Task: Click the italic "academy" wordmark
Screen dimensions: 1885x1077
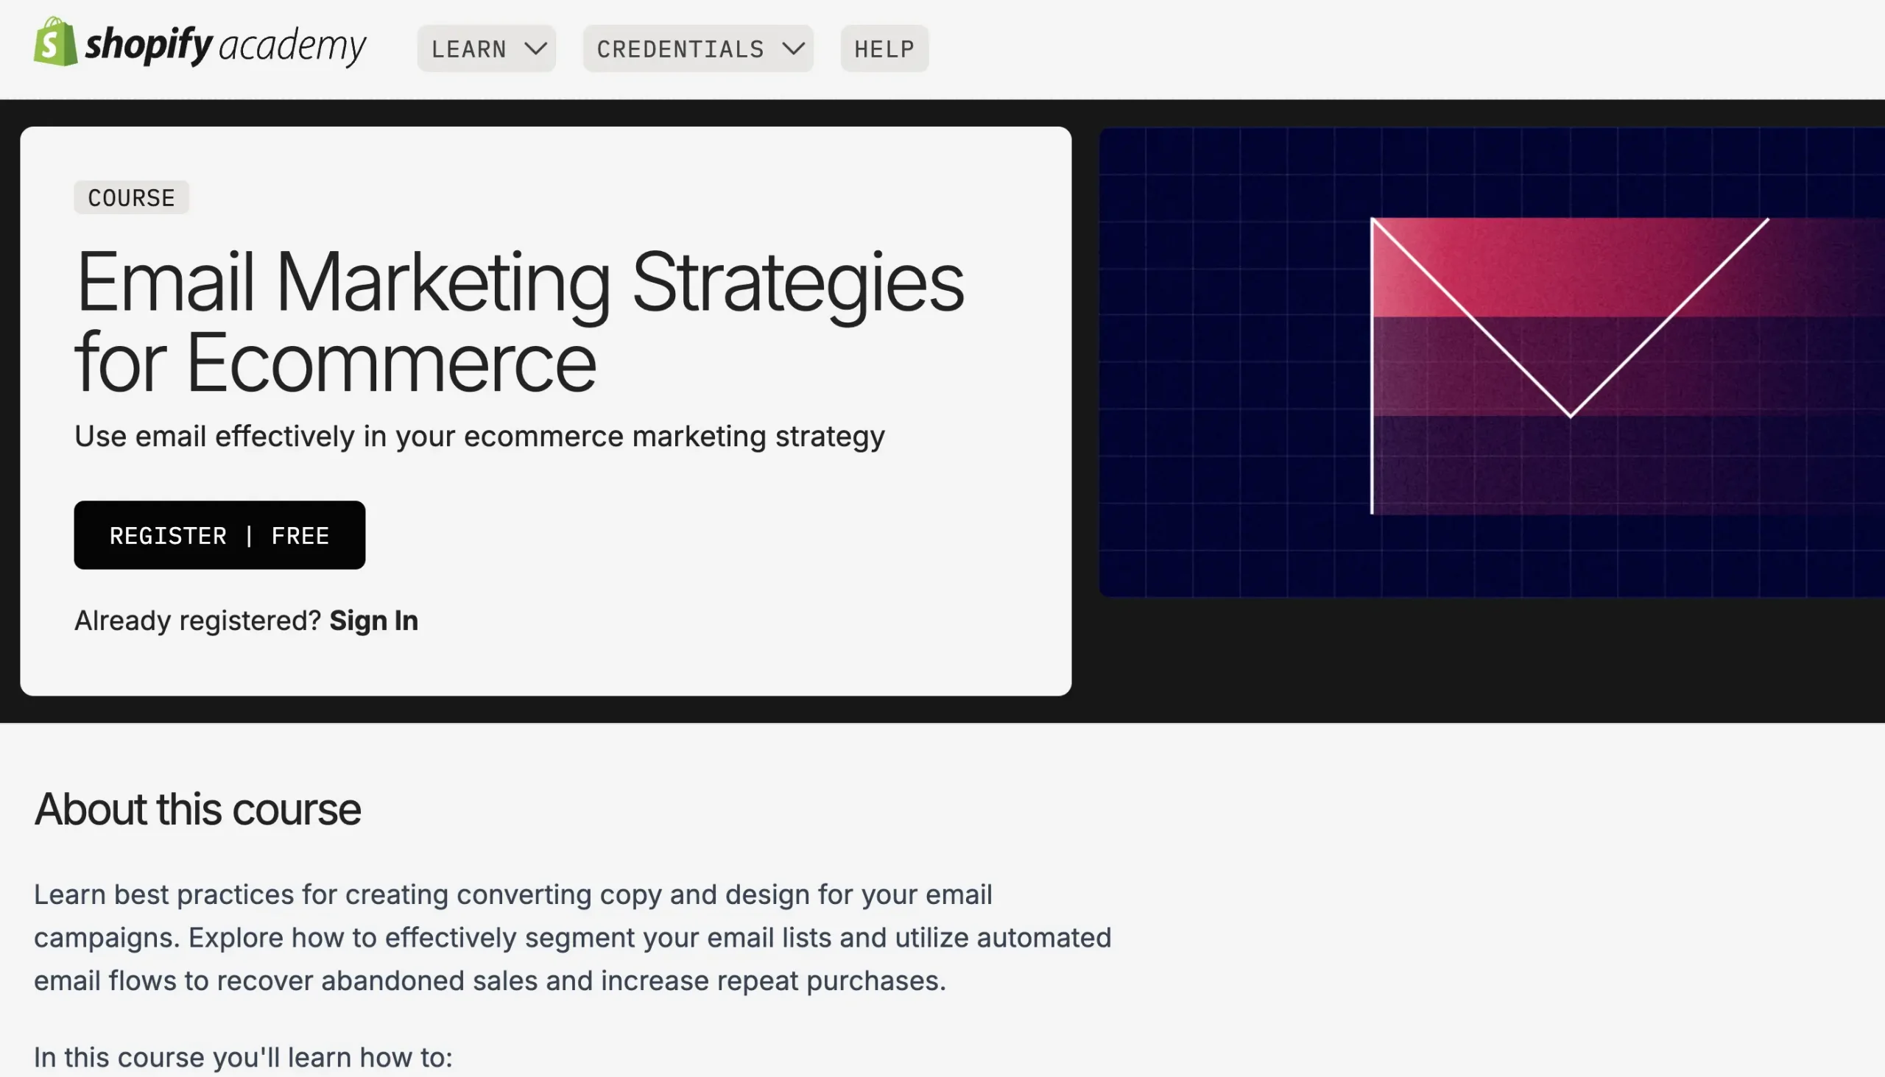Action: click(292, 46)
